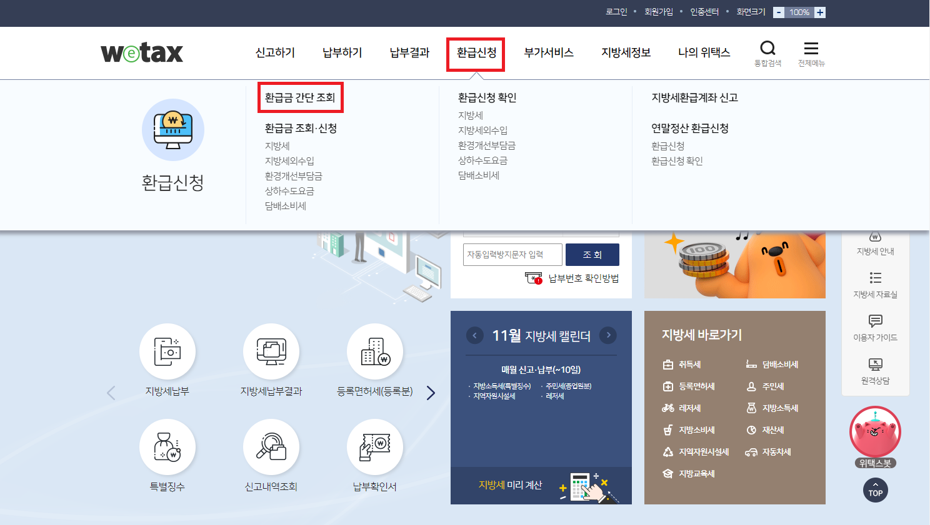Open 주민세 shortcut

point(765,386)
